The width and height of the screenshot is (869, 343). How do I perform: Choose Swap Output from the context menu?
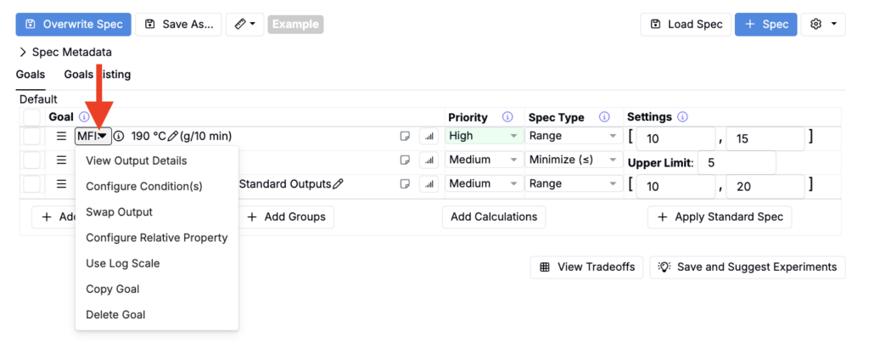[x=120, y=212]
